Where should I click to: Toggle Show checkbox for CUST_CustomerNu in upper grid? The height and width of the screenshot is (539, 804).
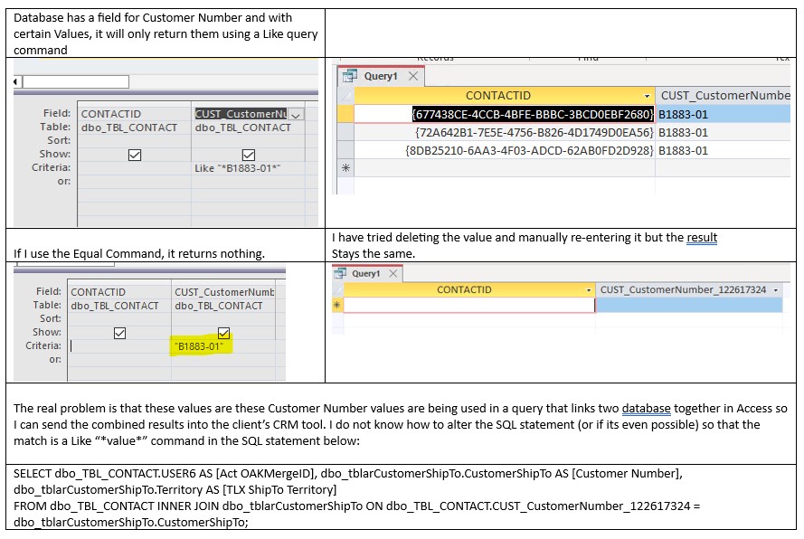pos(249,155)
